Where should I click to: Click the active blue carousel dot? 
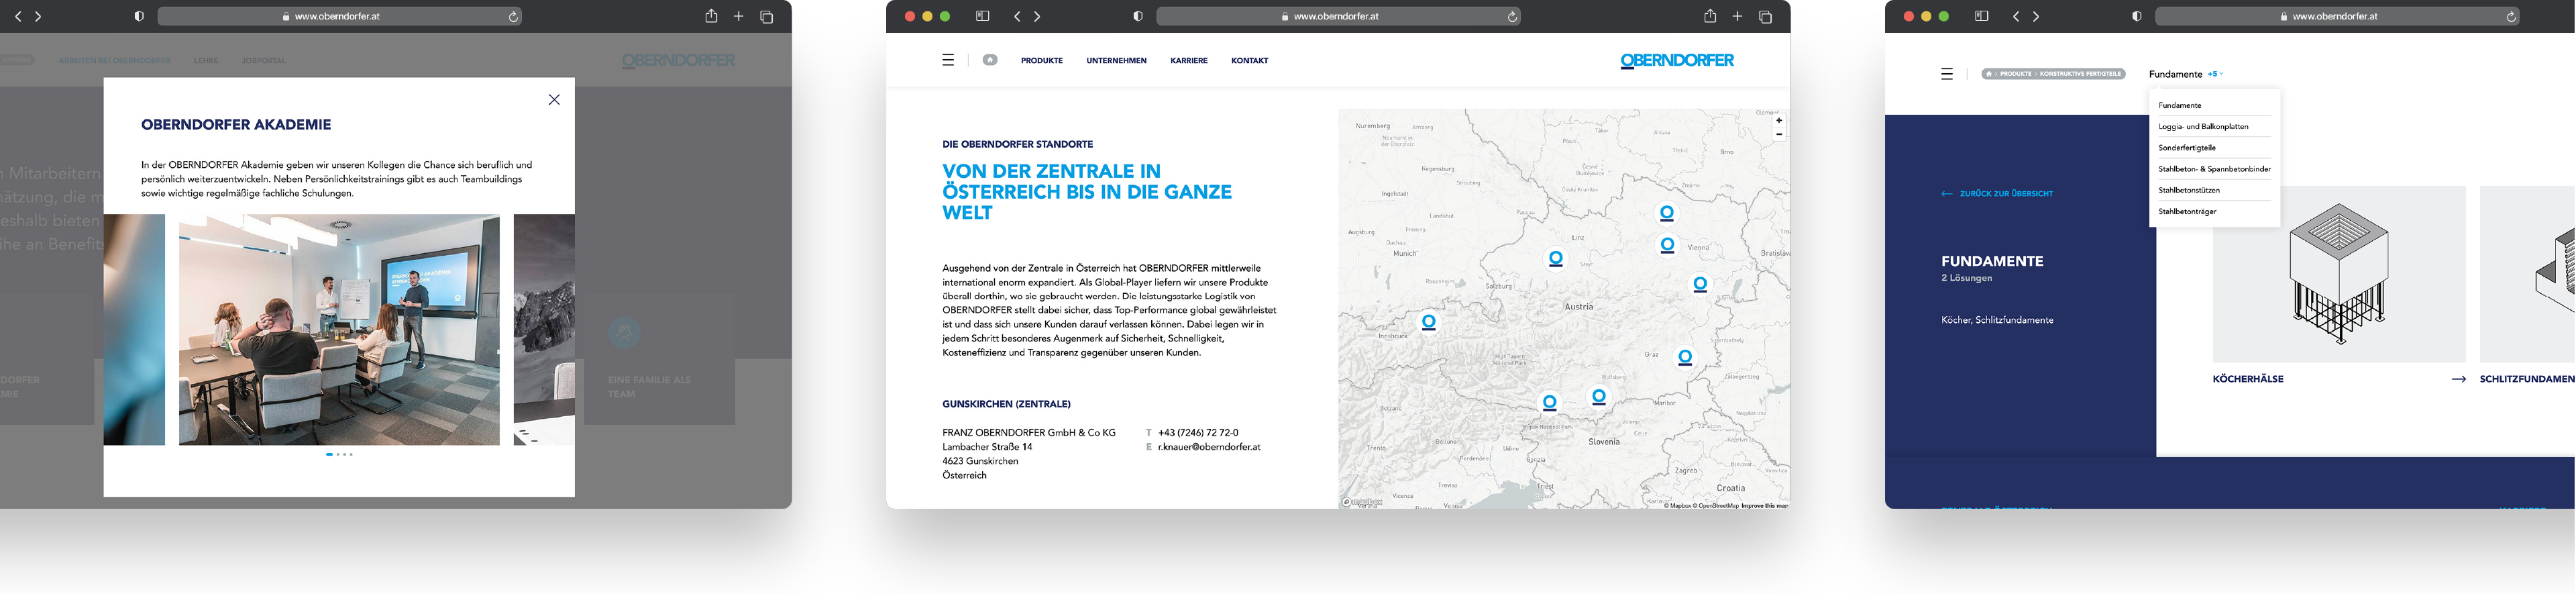coord(329,454)
